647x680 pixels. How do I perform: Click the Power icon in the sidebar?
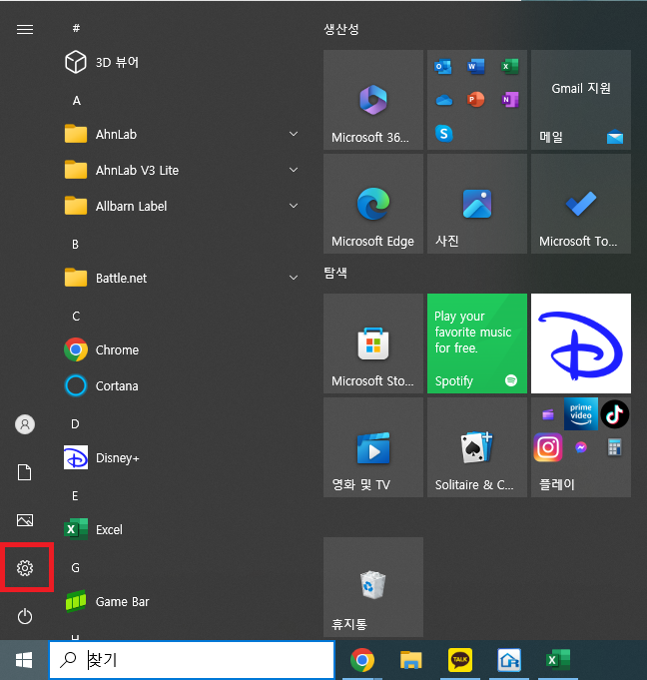pyautogui.click(x=25, y=616)
